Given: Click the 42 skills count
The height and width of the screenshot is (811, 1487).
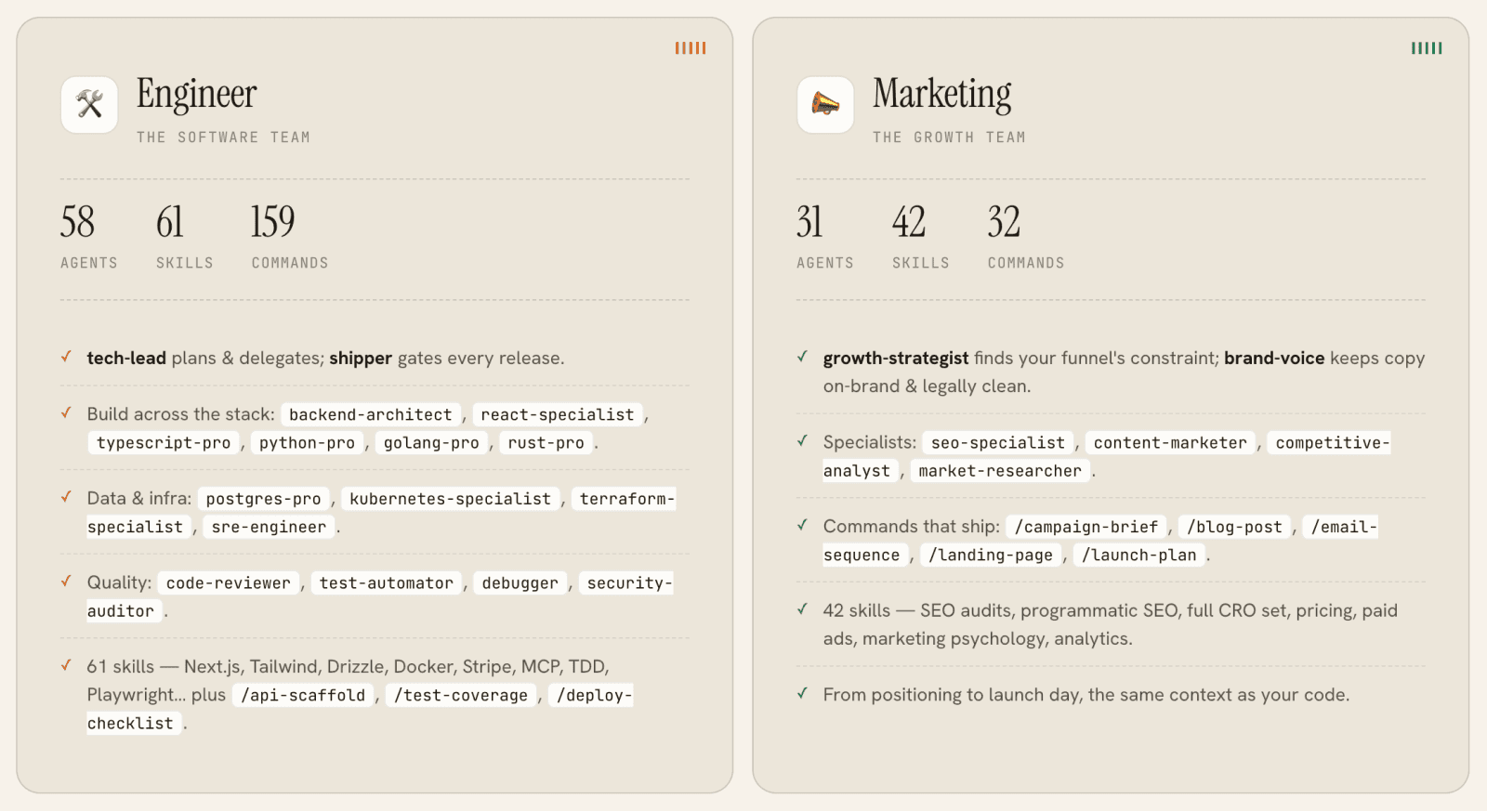Looking at the screenshot, I should coord(909,222).
